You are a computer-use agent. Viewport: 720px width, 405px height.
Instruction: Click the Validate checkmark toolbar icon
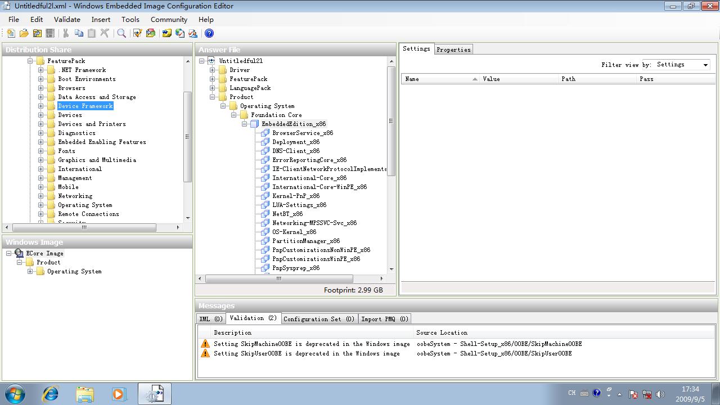(137, 34)
